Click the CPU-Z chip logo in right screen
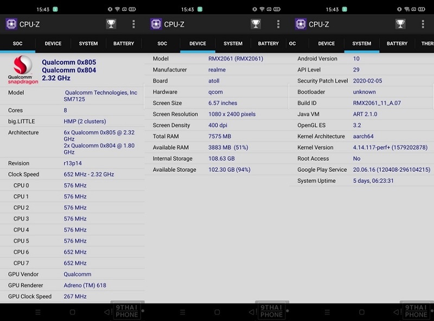The width and height of the screenshot is (434, 321). pos(301,24)
